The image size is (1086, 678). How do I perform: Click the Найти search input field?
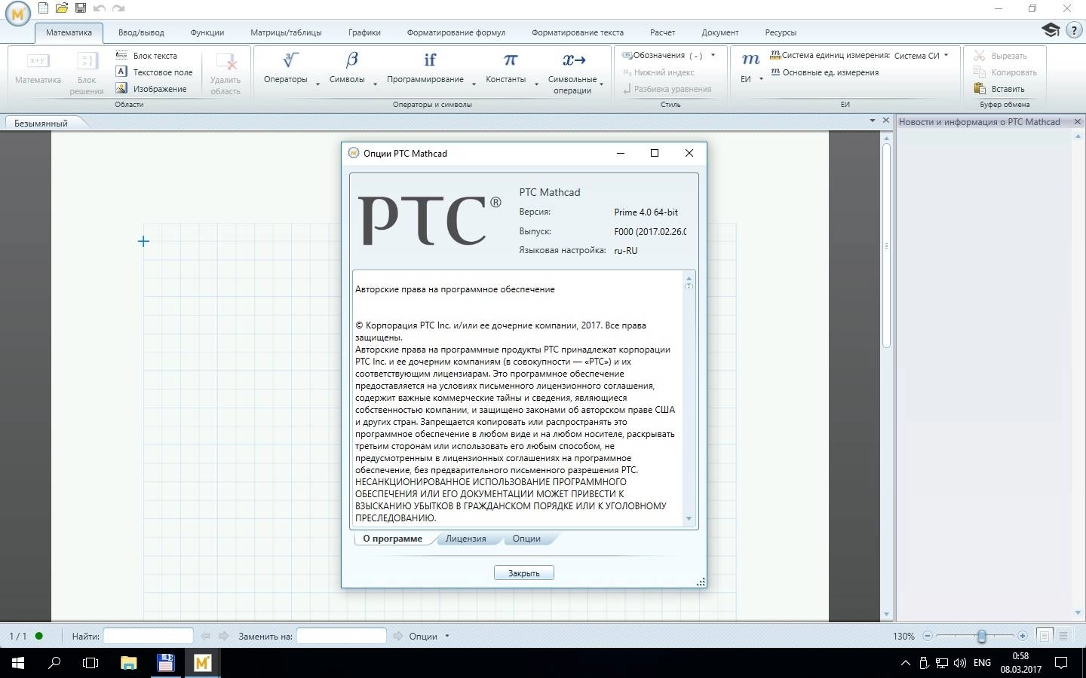(148, 636)
